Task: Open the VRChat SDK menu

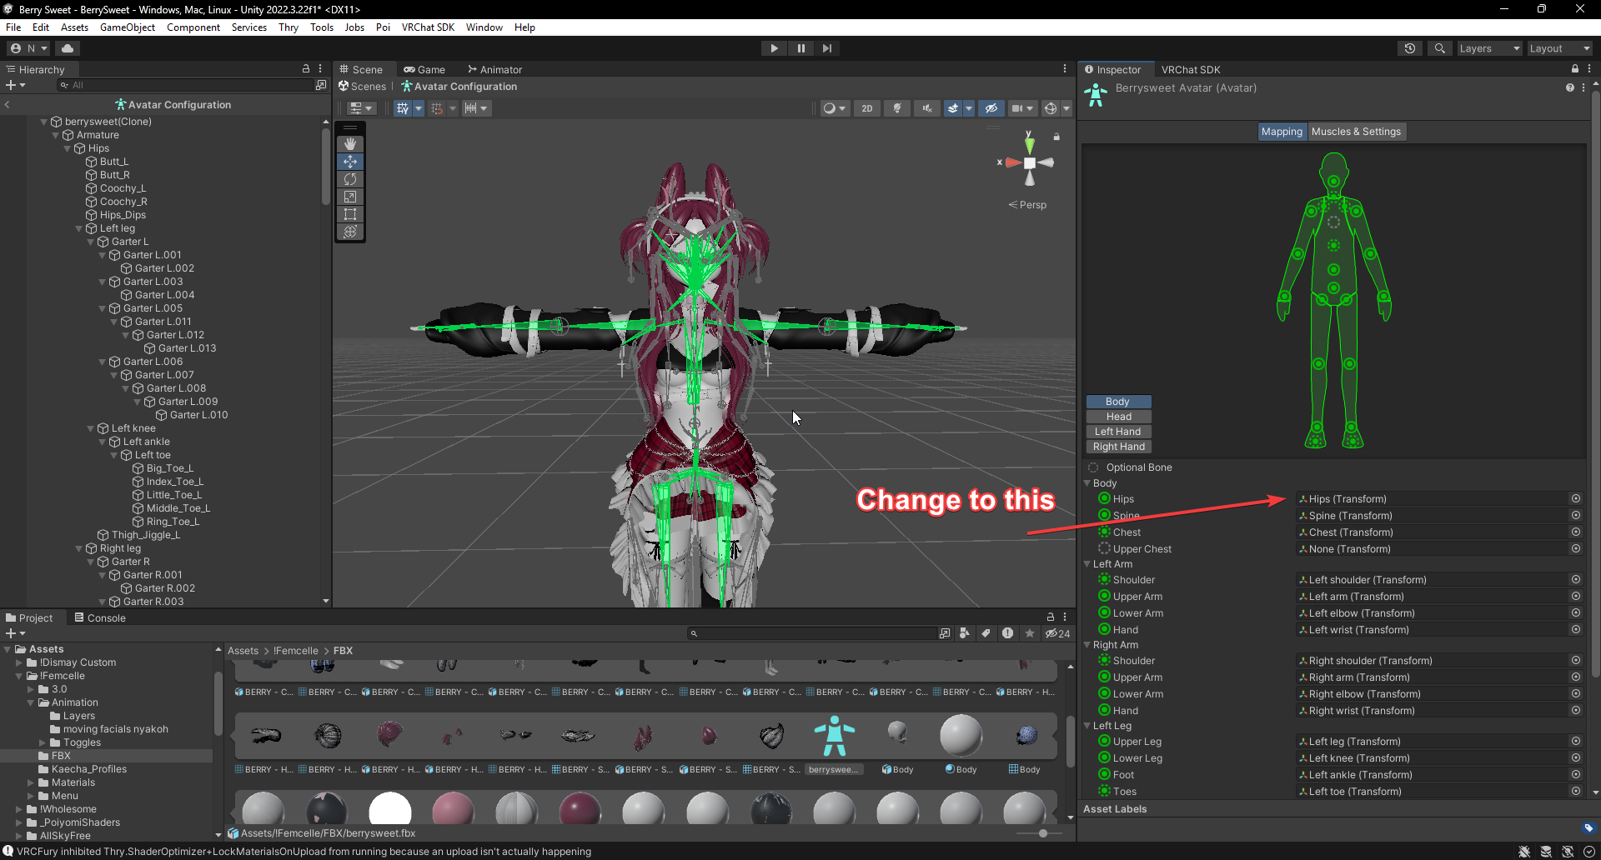Action: click(x=428, y=27)
